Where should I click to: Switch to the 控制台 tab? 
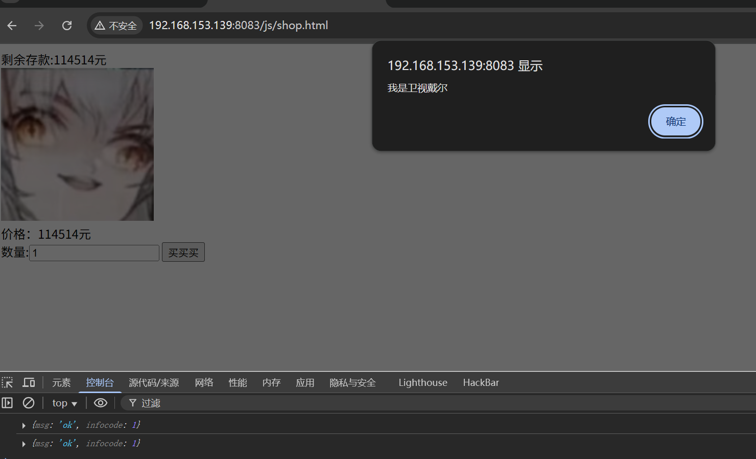click(100, 383)
